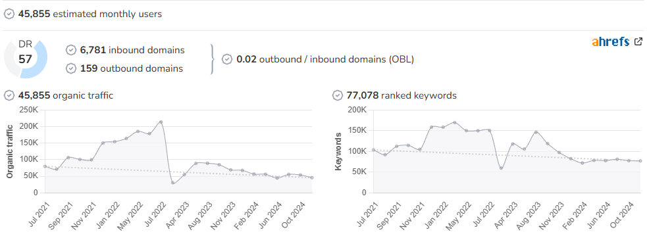Select the "45,855 estimated monthly users" text
This screenshot has width=647, height=238.
(x=90, y=14)
